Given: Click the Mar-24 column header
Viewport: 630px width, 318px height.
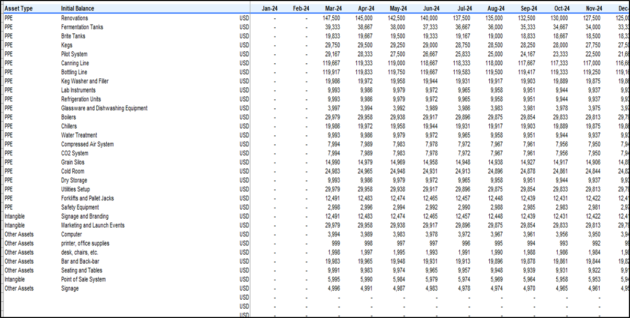Looking at the screenshot, I should click(x=333, y=8).
